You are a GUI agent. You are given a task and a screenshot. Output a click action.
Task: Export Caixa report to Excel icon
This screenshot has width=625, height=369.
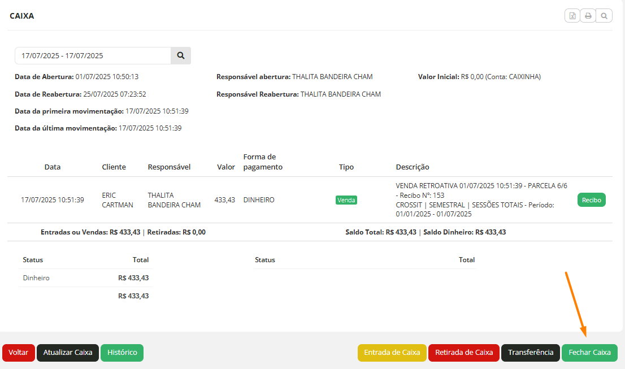572,16
